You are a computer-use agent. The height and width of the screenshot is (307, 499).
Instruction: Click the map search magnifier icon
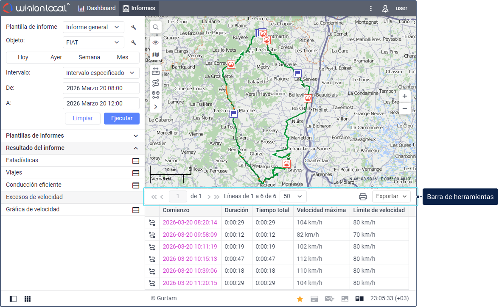pos(156,27)
